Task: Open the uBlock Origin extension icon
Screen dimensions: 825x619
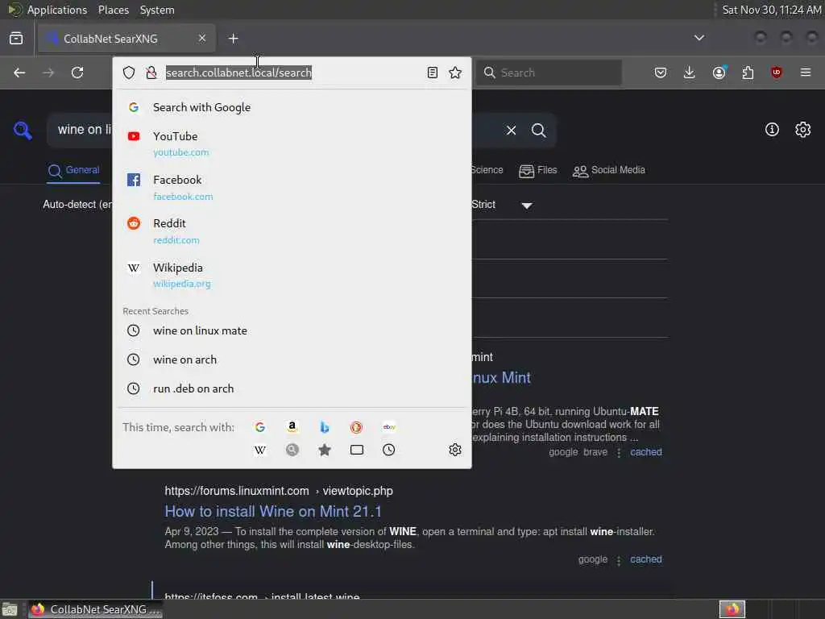Action: [x=776, y=72]
